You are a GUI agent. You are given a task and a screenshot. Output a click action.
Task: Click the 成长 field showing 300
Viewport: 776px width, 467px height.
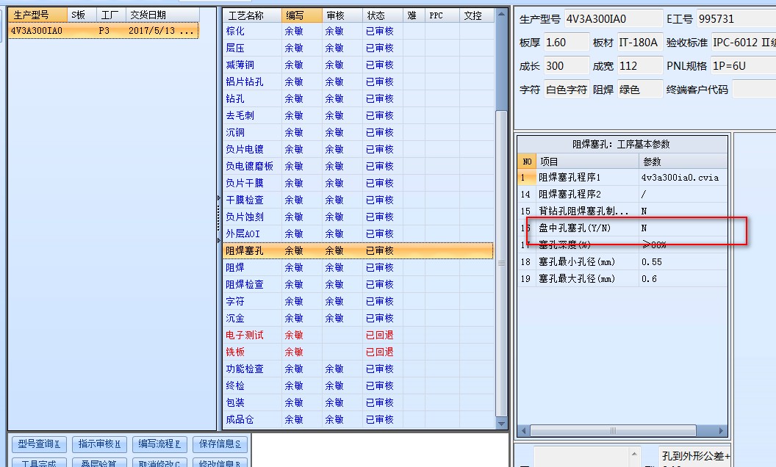pyautogui.click(x=567, y=66)
